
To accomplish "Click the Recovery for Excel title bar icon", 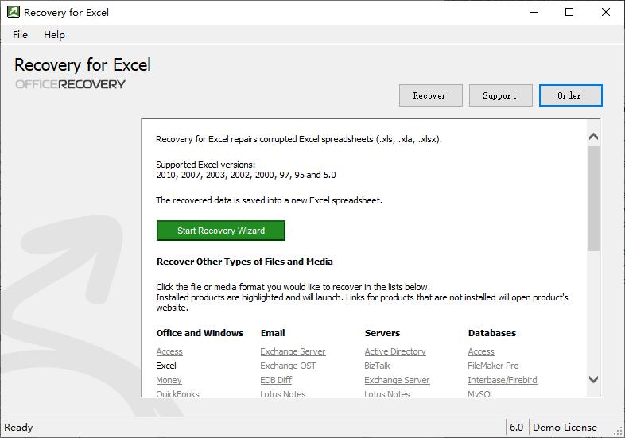I will [x=14, y=12].
